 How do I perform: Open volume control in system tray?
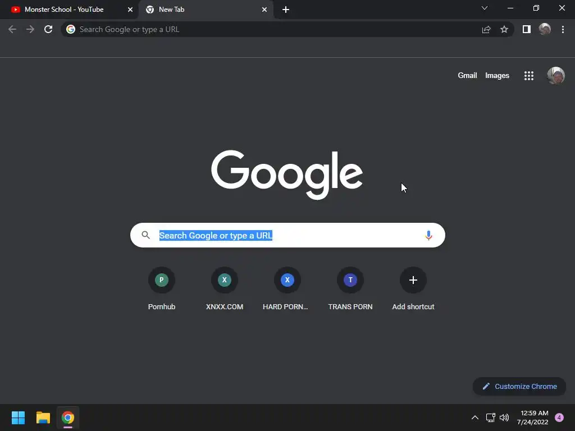pyautogui.click(x=504, y=418)
